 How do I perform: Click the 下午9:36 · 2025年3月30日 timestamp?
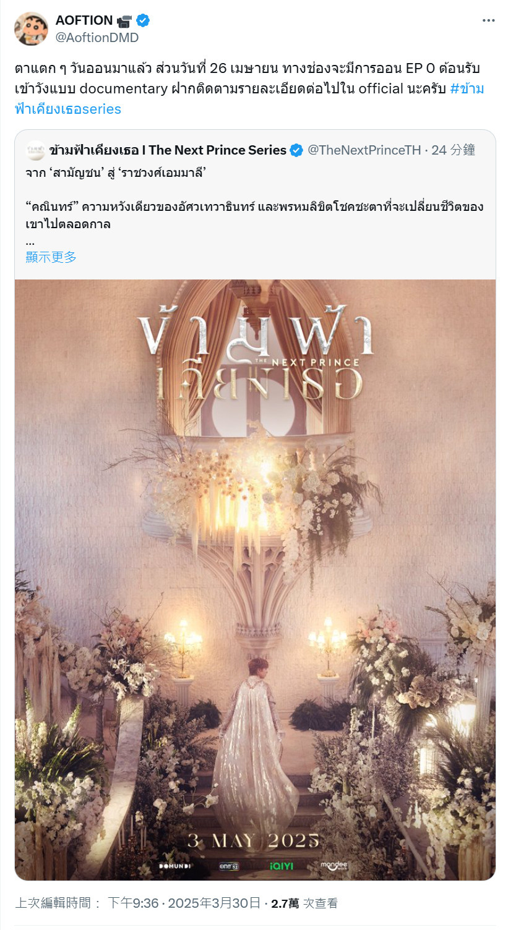[184, 903]
